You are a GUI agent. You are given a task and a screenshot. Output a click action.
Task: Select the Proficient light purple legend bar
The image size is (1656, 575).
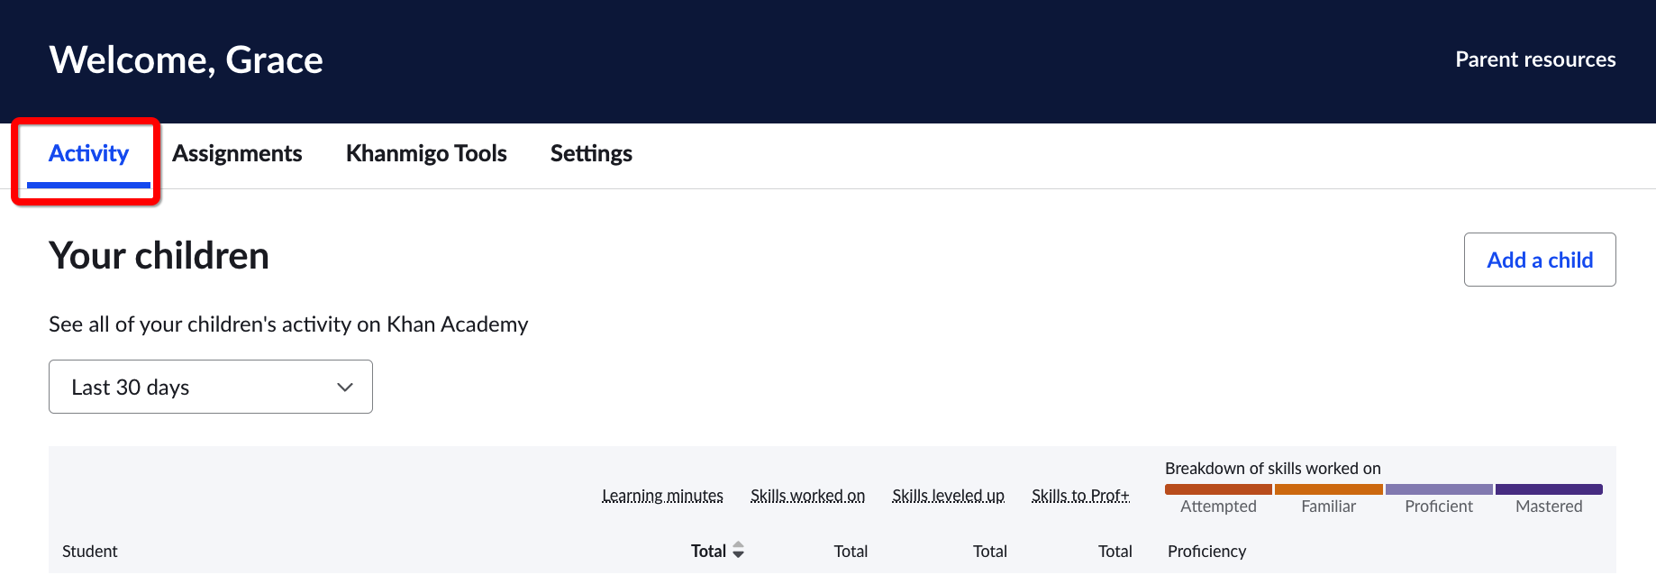tap(1439, 489)
